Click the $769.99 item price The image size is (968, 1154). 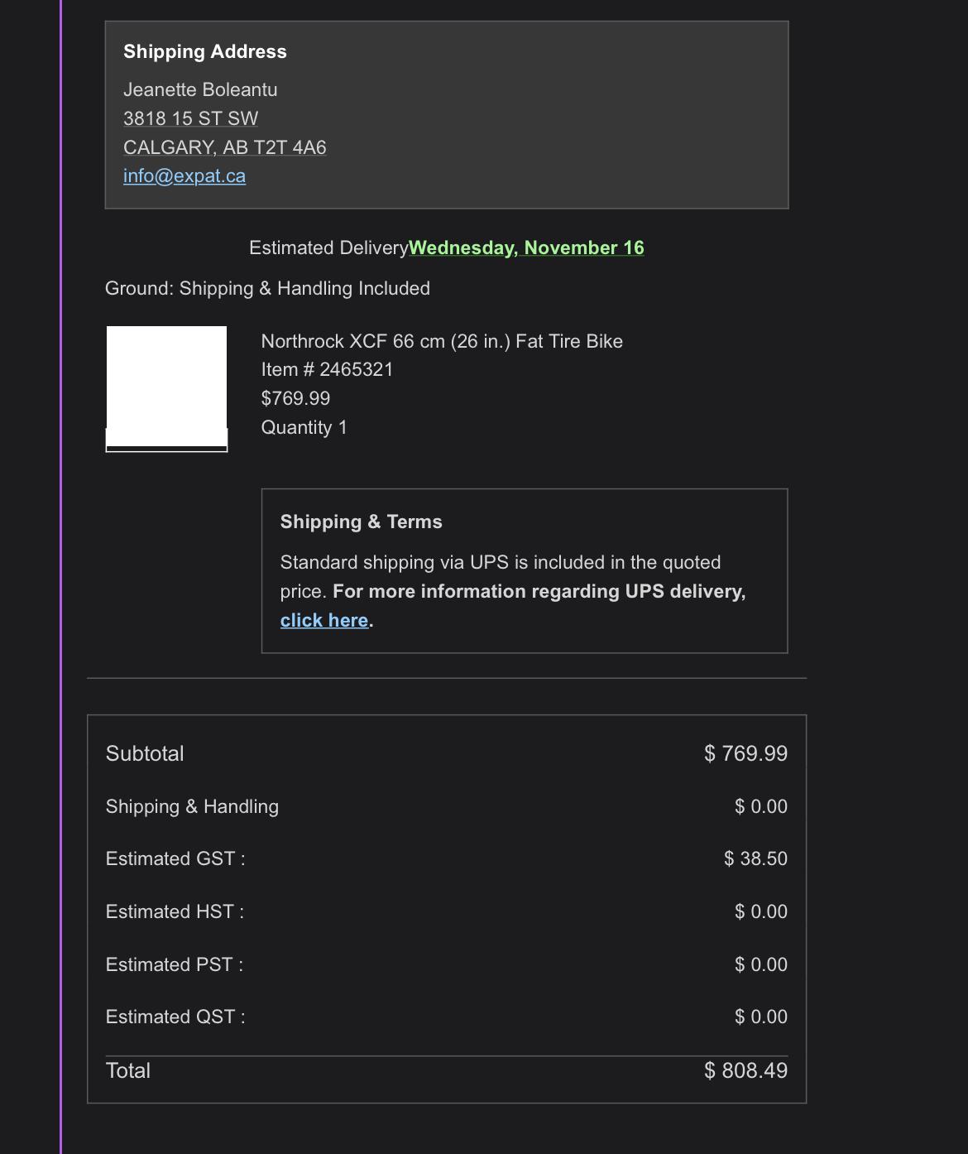pyautogui.click(x=295, y=399)
